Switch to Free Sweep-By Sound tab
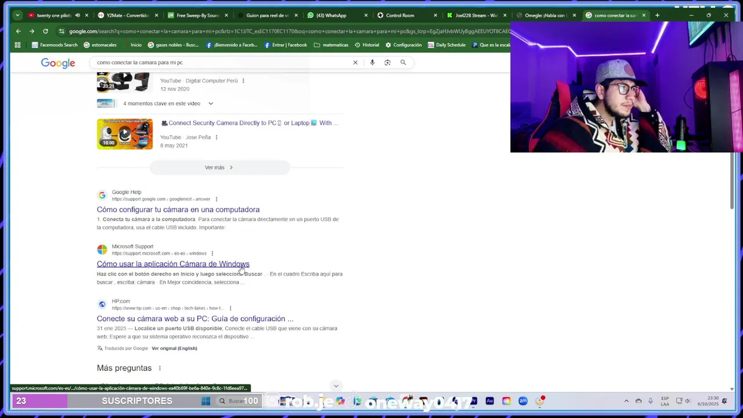743x418 pixels. (x=197, y=15)
